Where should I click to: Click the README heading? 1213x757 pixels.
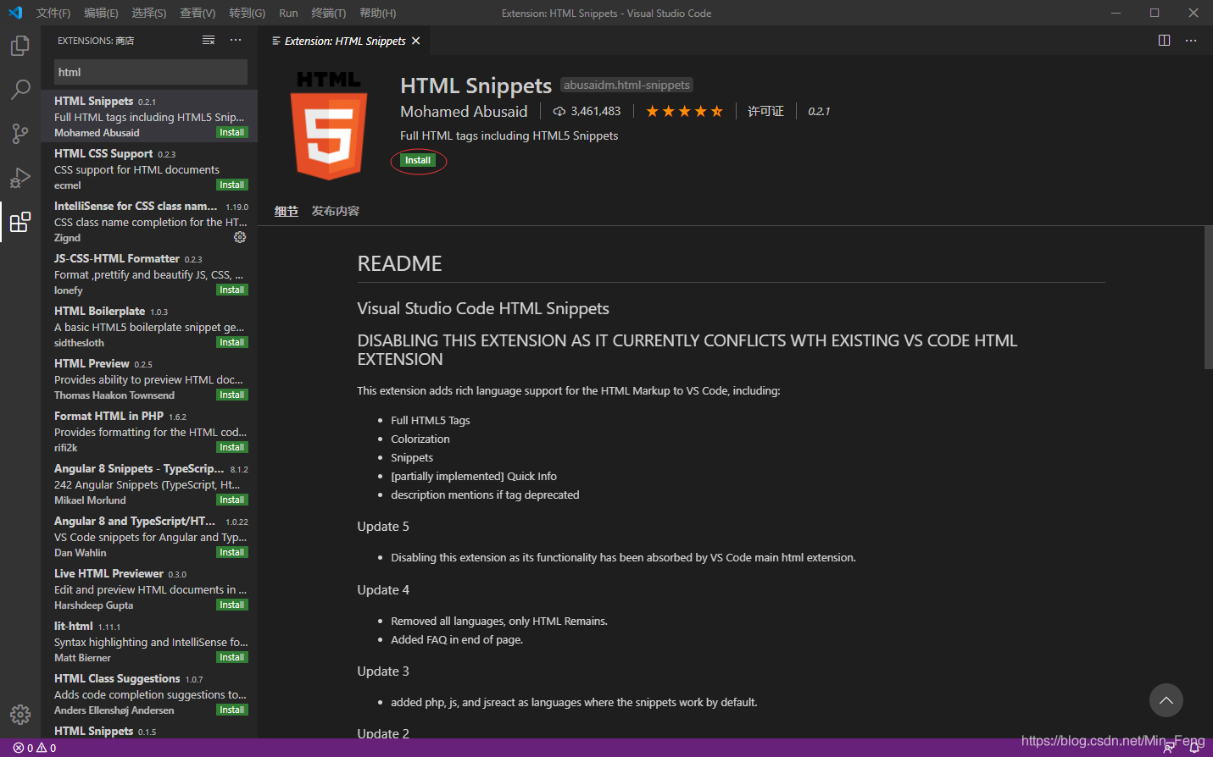[x=400, y=263]
